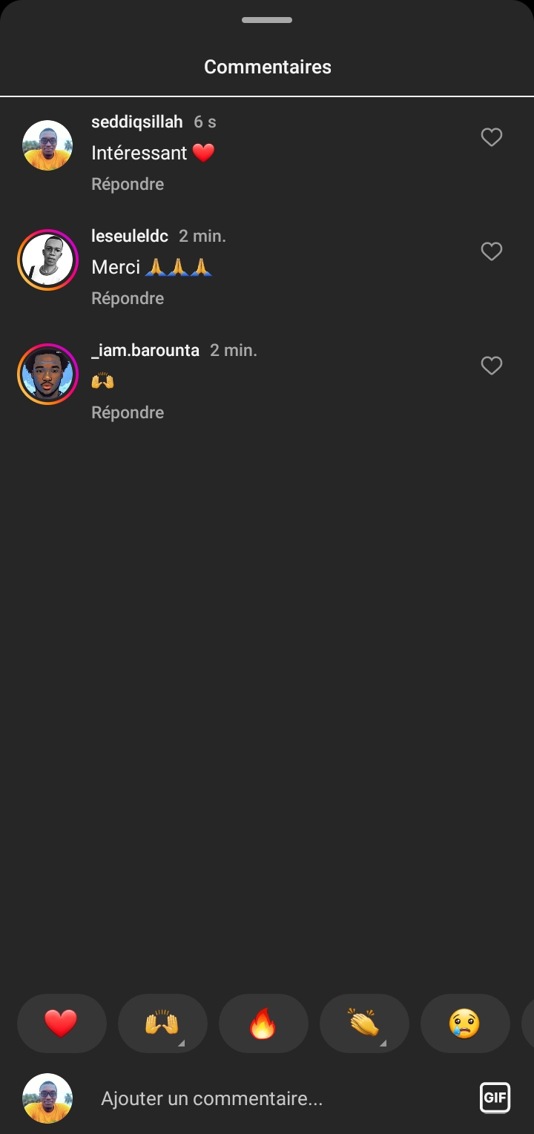Tap the Ajouter un commentaire field
Viewport: 534px width, 1134px height.
pyautogui.click(x=282, y=1098)
